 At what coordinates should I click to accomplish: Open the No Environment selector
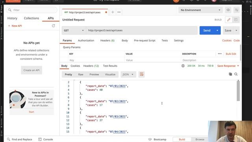200,10
